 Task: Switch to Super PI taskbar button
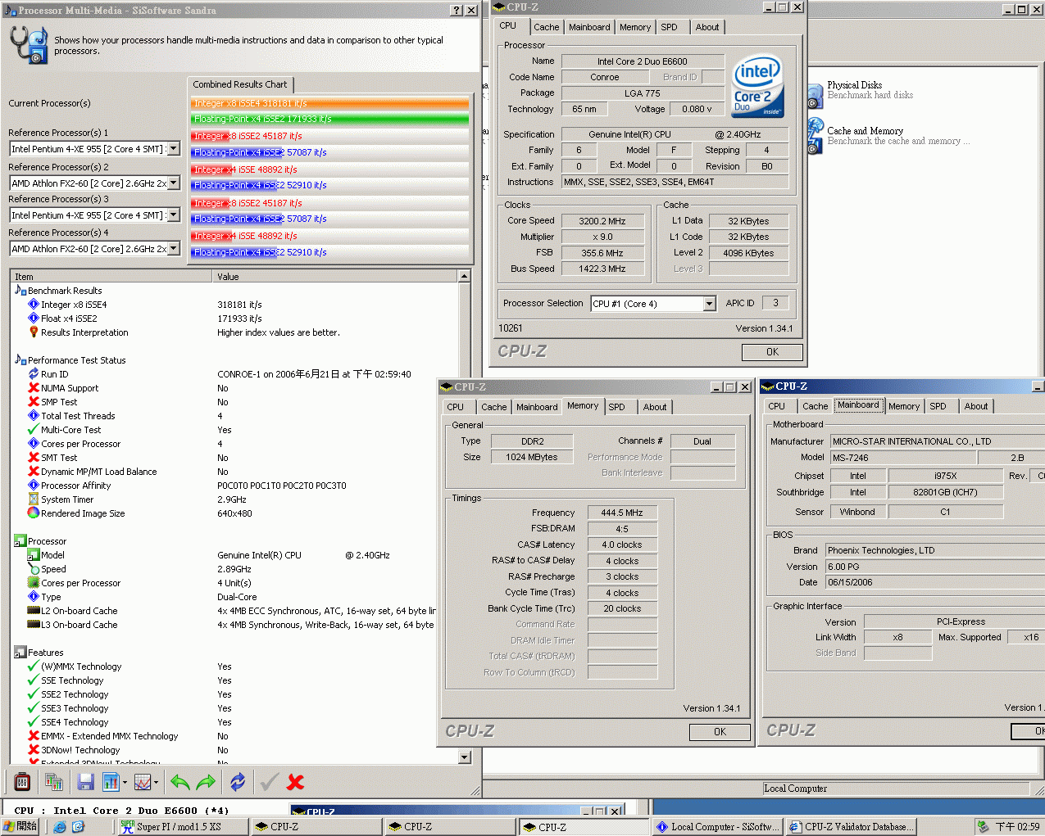pyautogui.click(x=183, y=827)
